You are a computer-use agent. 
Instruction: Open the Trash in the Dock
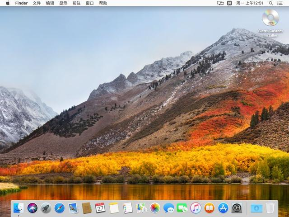coord(270,208)
